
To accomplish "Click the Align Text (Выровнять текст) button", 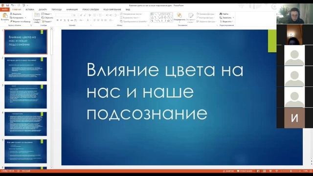I will [x=130, y=18].
